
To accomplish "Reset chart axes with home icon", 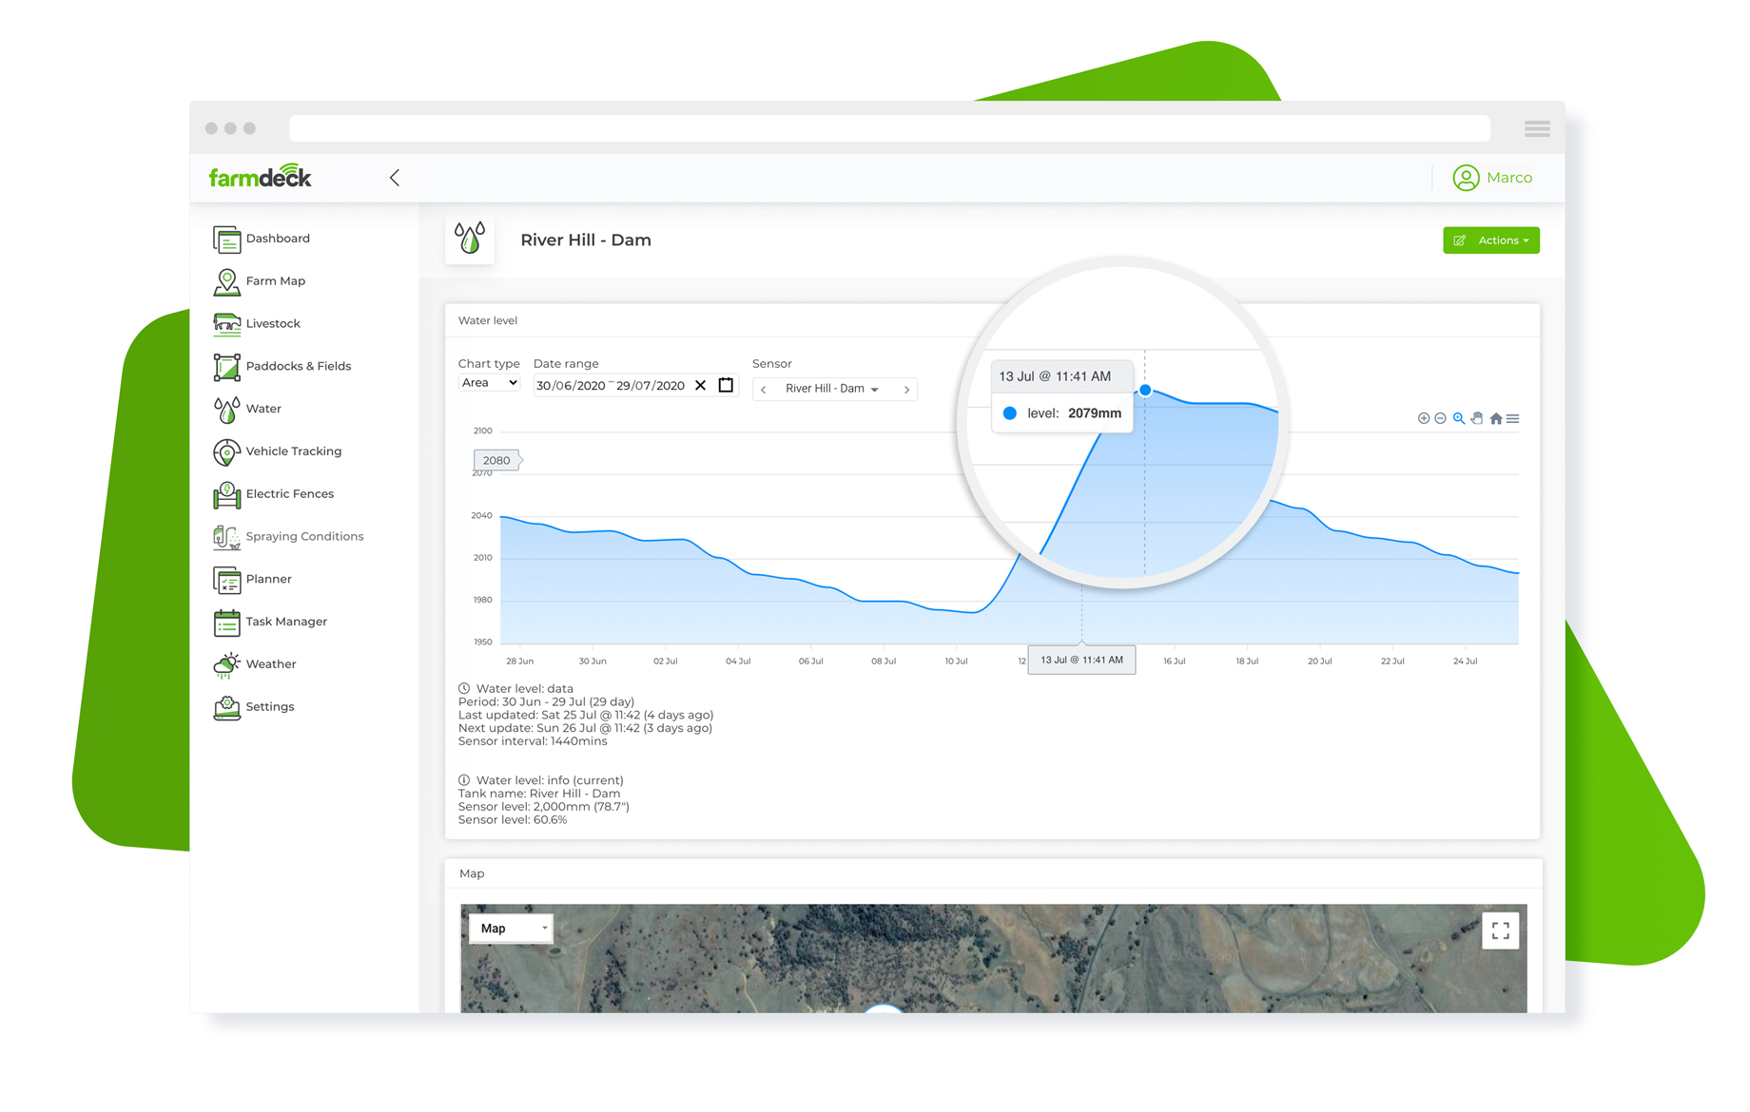I will (x=1496, y=418).
